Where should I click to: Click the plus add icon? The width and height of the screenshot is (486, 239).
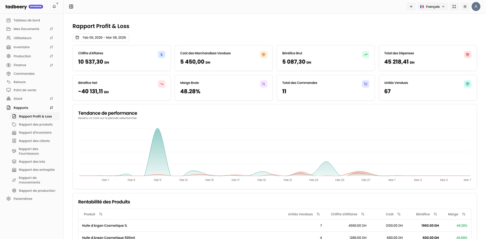[411, 6]
